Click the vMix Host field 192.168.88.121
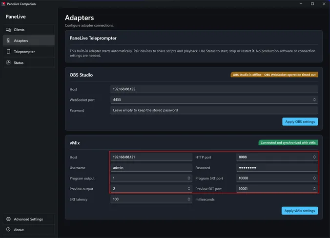Viewport: 330px width, 238px height. click(151, 157)
